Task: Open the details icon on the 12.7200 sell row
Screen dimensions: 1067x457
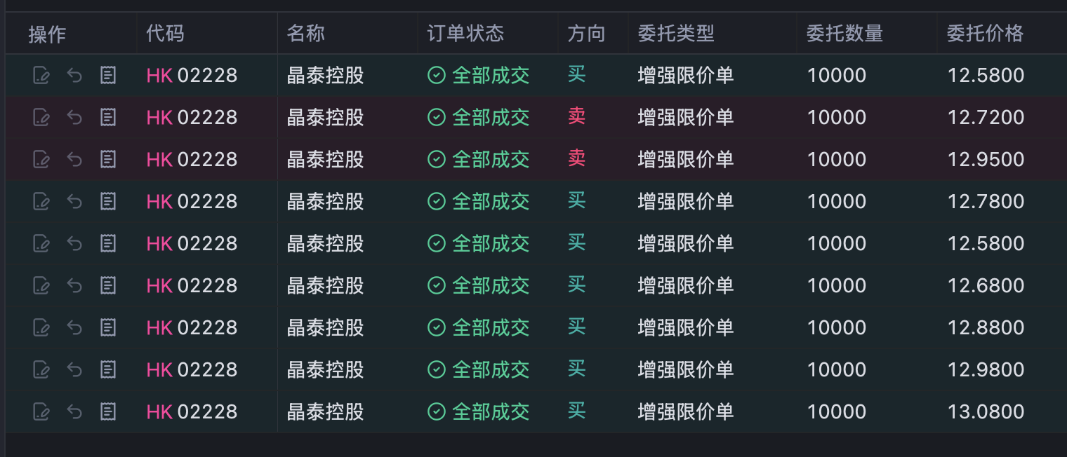Action: [x=108, y=117]
